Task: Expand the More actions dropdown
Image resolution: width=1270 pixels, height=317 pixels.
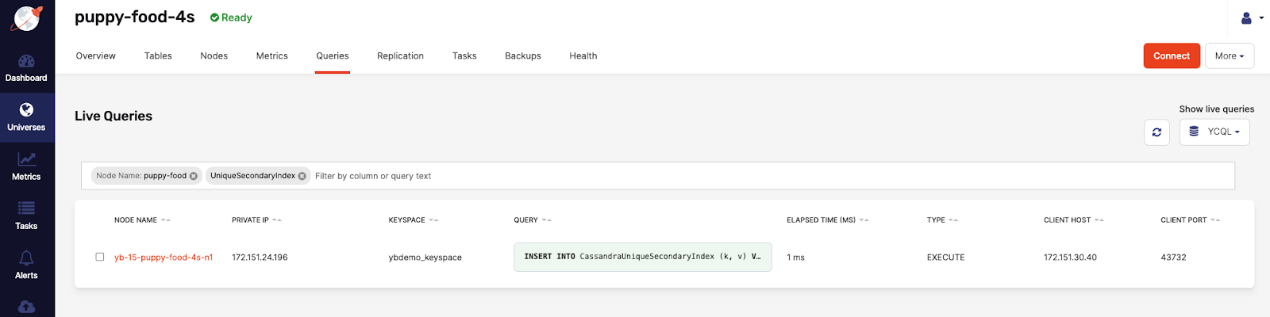Action: [1229, 55]
